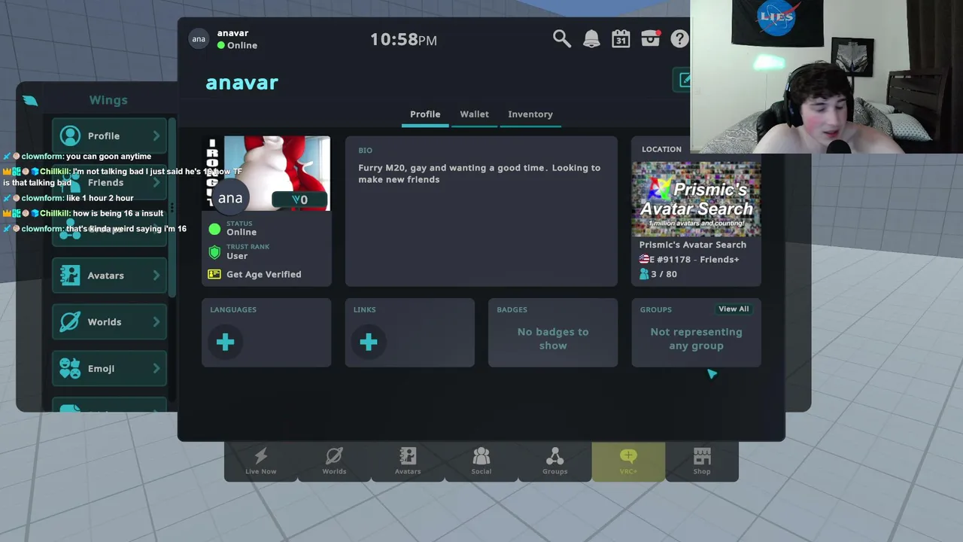963x542 pixels.
Task: Click 'Prismic's Avatar Search' world name text
Action: click(693, 245)
